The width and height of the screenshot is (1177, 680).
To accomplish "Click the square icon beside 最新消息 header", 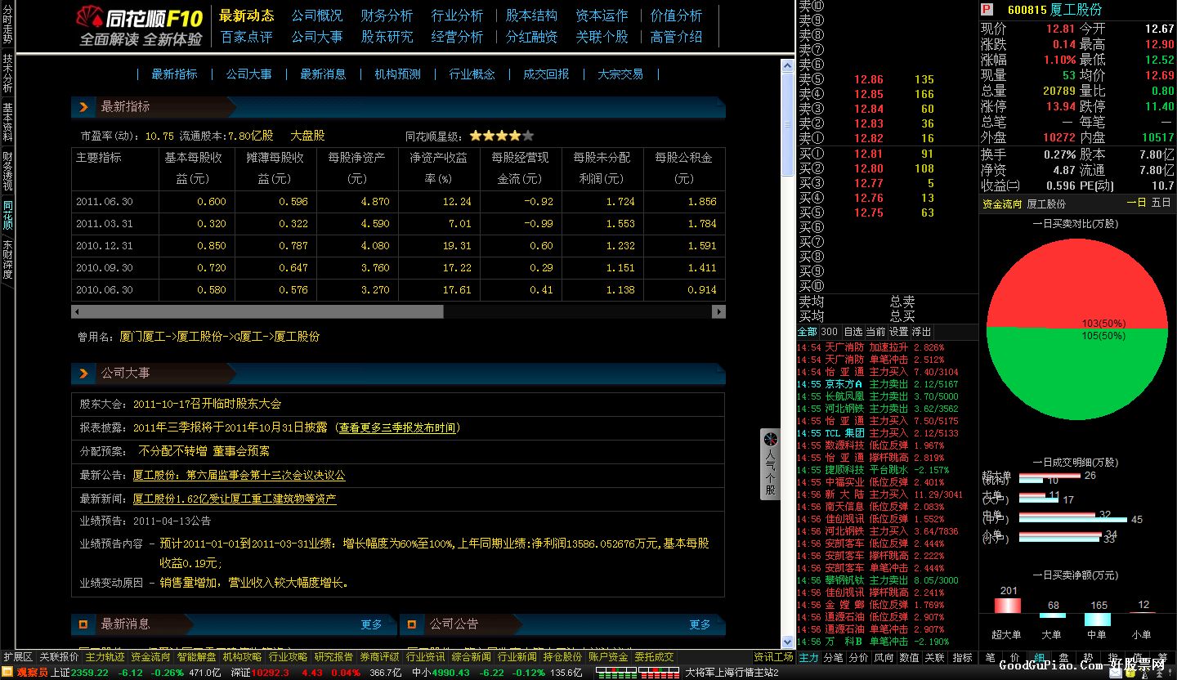I will 83,624.
